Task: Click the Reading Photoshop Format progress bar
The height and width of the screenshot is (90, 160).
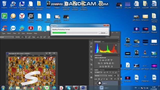Action: point(75,33)
